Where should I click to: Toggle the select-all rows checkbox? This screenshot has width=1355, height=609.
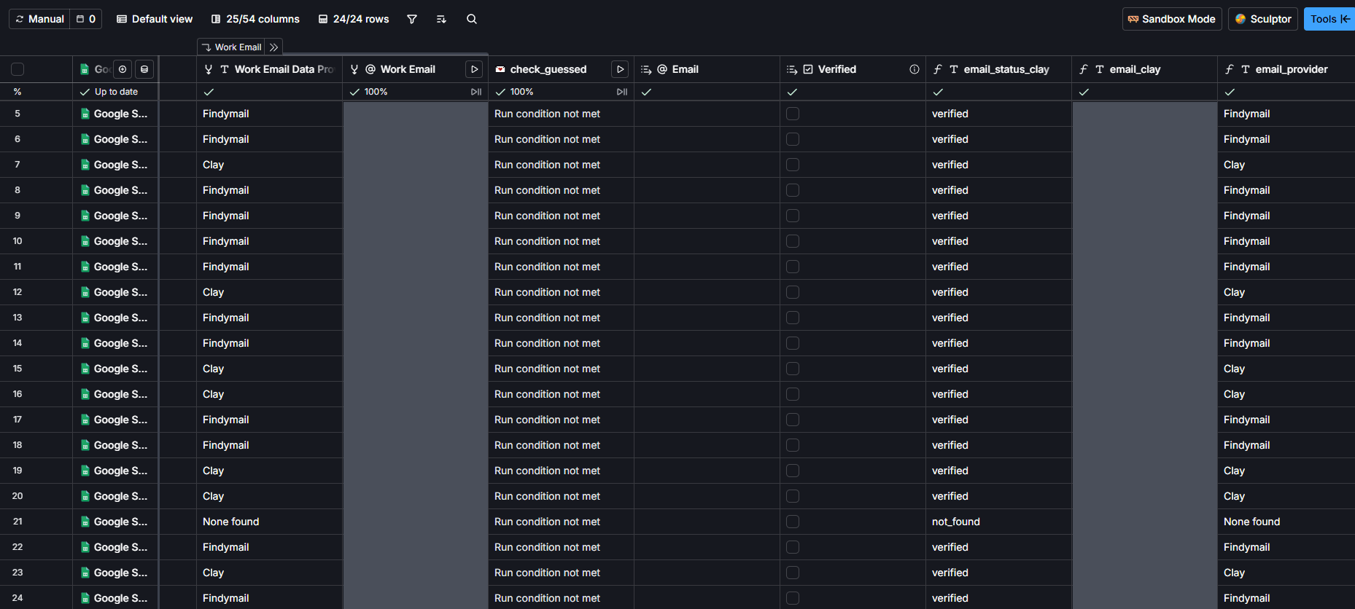click(18, 69)
